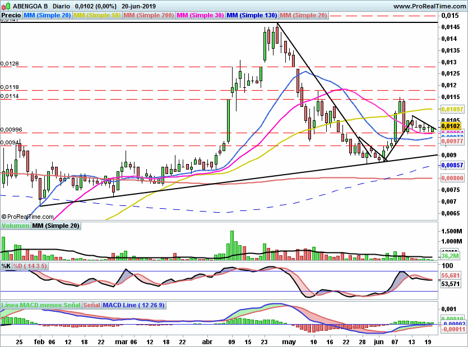Select the 0,00800 moving average value tag

tap(452, 178)
